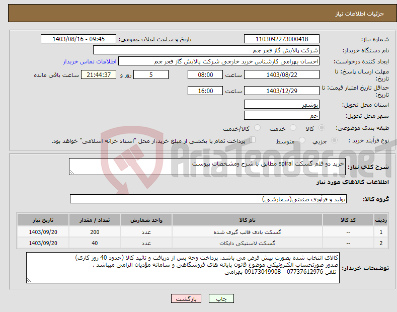Click the request creator field احسان بهرامی
Viewport: 397px width, 312px height.
pos(219,61)
